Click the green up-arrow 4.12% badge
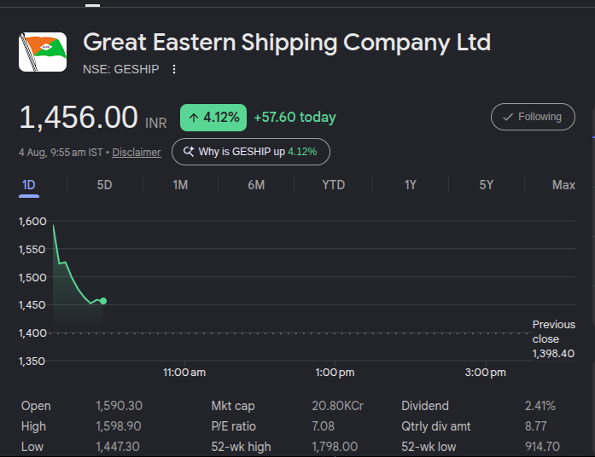The height and width of the screenshot is (457, 595). 213,118
